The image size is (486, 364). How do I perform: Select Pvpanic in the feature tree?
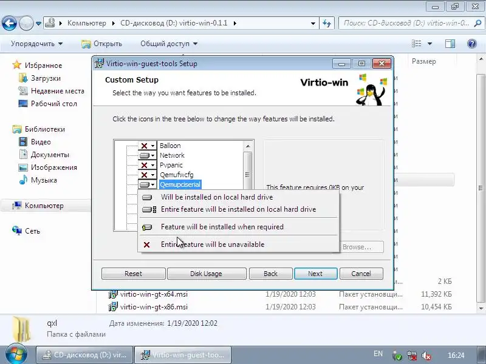tap(171, 165)
